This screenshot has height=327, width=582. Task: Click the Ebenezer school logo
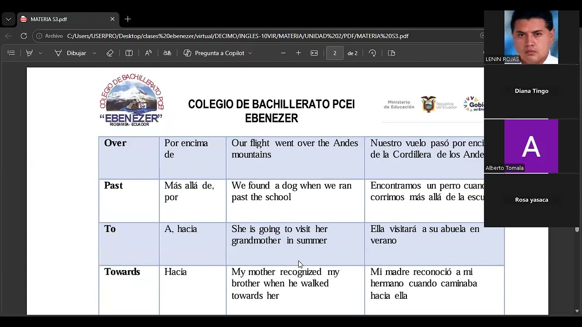click(131, 100)
